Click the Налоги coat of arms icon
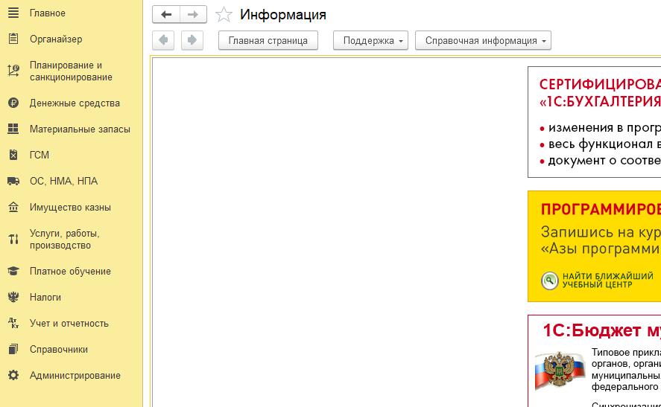The width and height of the screenshot is (661, 407). tap(13, 297)
